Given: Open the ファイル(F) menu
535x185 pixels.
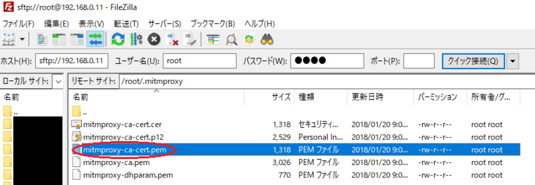Looking at the screenshot, I should 19,23.
